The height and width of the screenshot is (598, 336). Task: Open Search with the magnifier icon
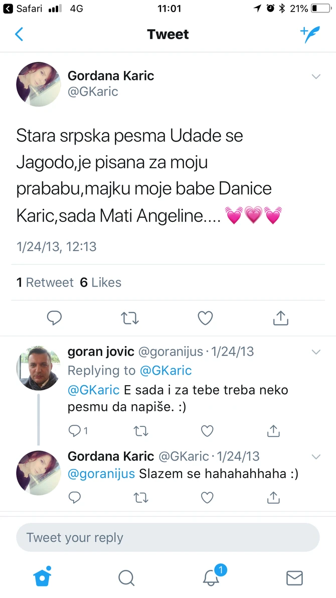coord(126,577)
